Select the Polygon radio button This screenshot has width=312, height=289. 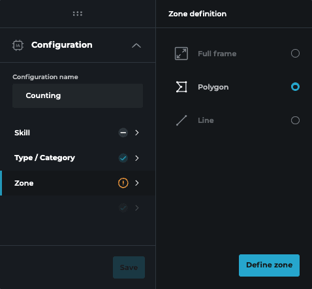click(x=295, y=87)
